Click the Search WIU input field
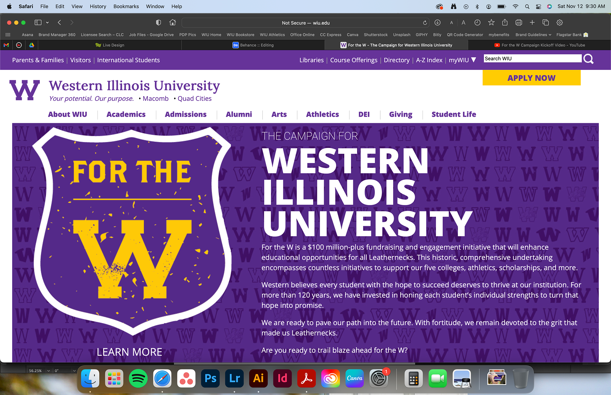Image resolution: width=611 pixels, height=395 pixels. (x=532, y=59)
